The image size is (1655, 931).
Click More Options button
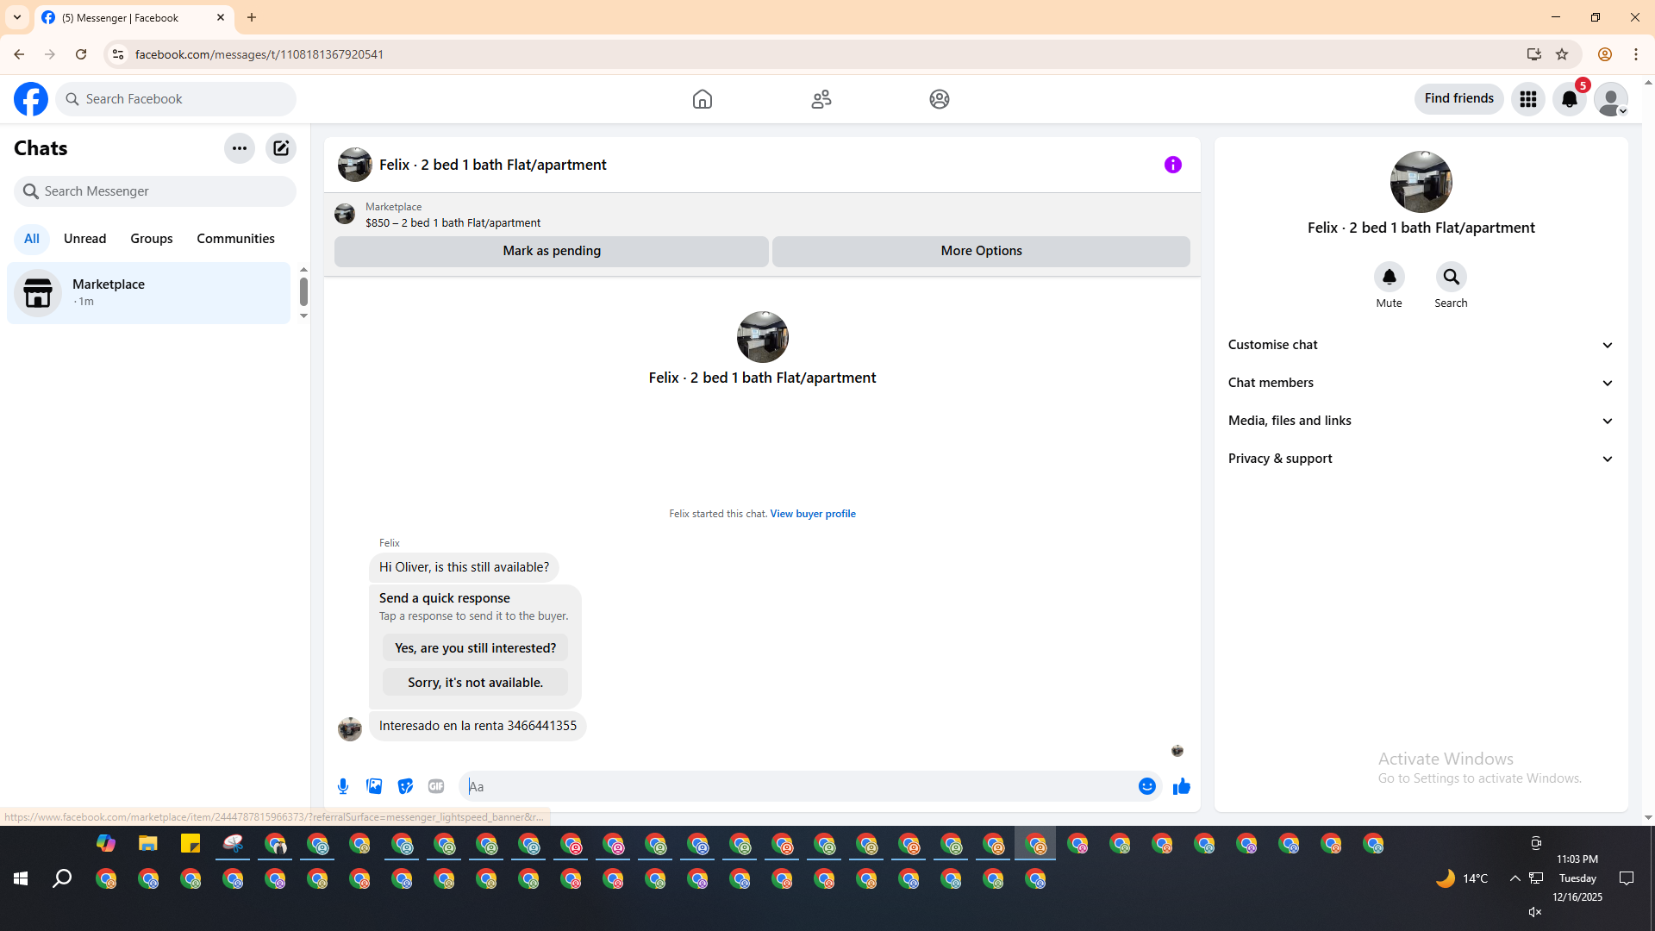coord(982,251)
